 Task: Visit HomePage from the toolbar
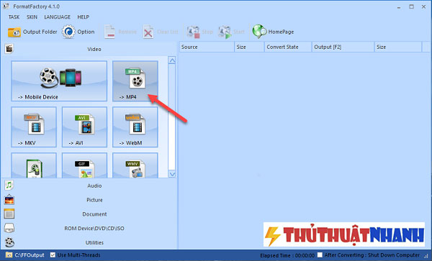[273, 32]
